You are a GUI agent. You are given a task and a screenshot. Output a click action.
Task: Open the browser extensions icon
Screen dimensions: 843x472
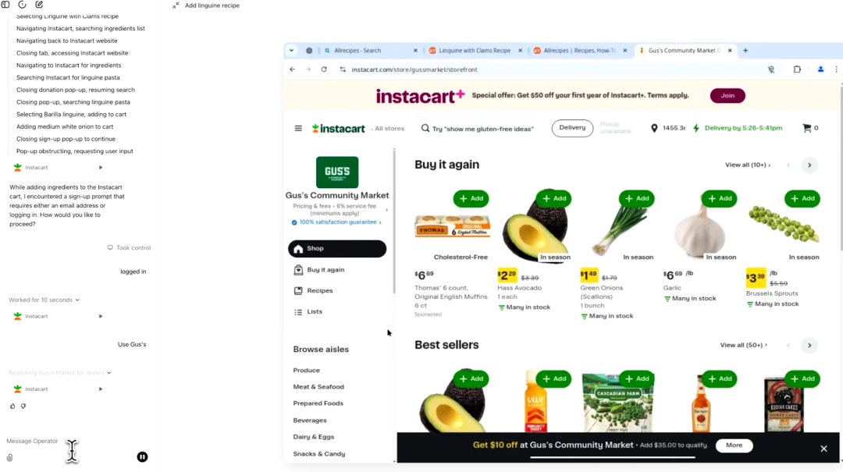(x=797, y=69)
